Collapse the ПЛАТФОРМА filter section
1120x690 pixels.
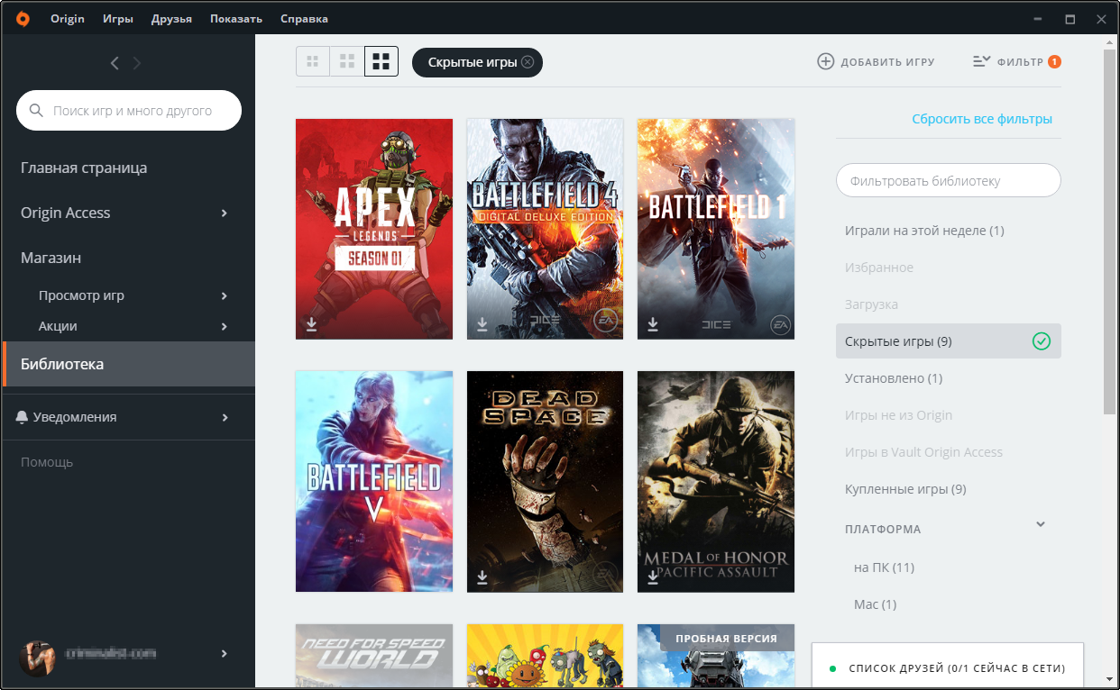[x=1041, y=524]
